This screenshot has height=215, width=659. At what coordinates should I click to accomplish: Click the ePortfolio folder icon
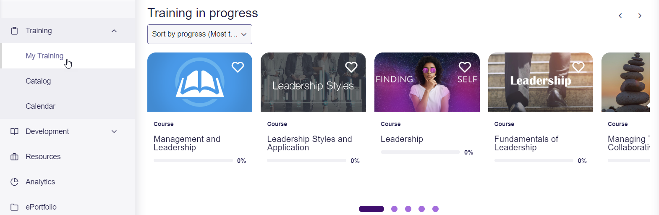point(14,207)
